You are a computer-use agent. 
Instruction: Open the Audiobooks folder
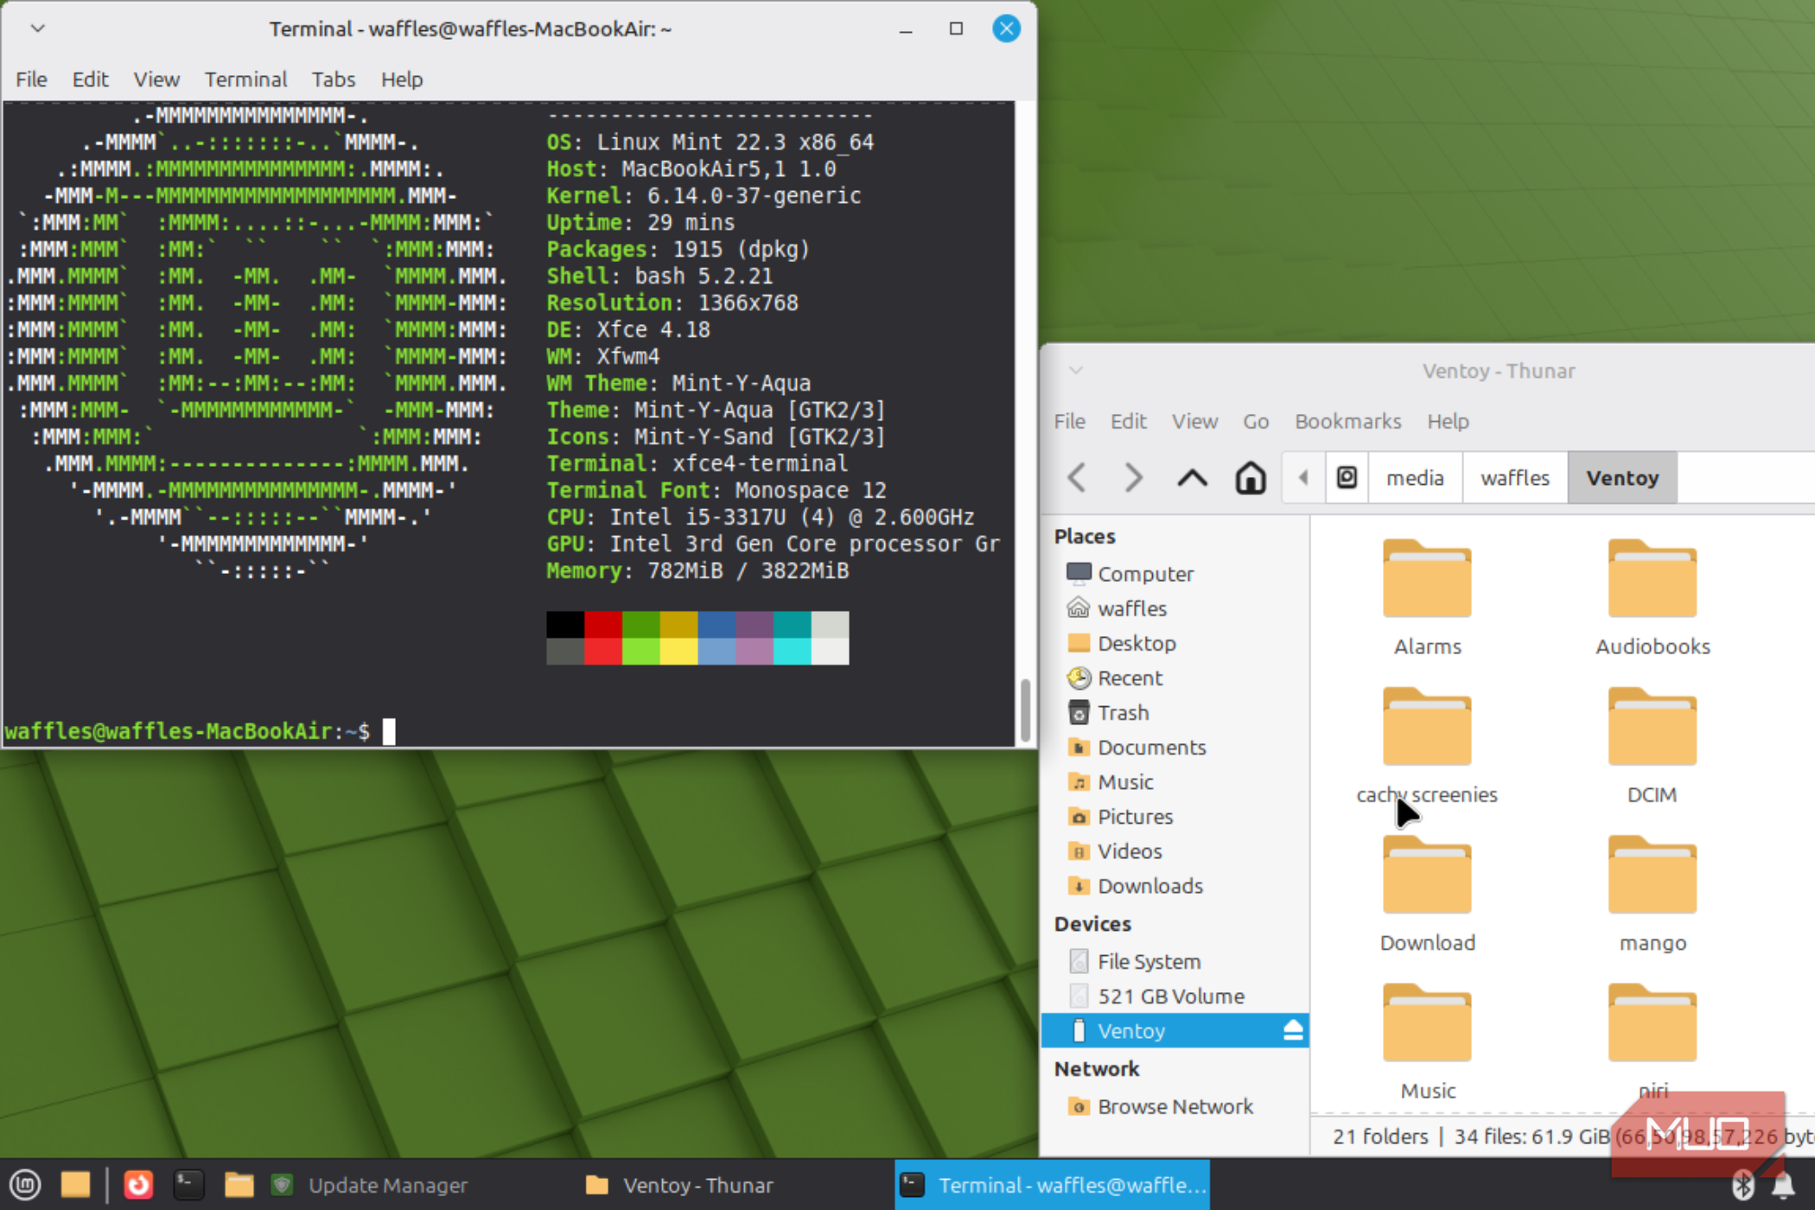coord(1652,597)
